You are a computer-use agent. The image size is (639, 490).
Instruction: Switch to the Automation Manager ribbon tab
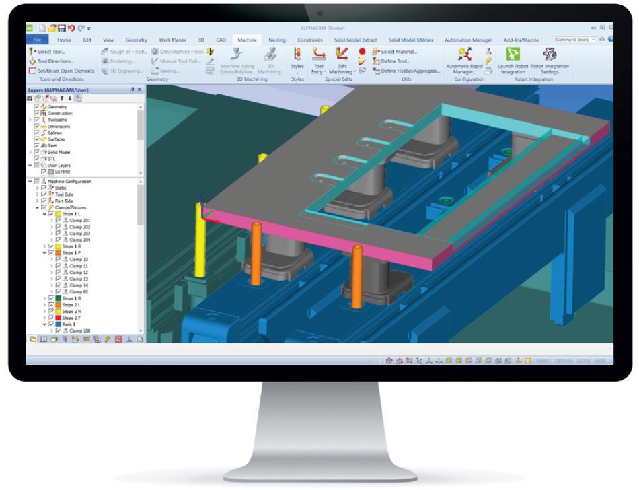(x=468, y=40)
